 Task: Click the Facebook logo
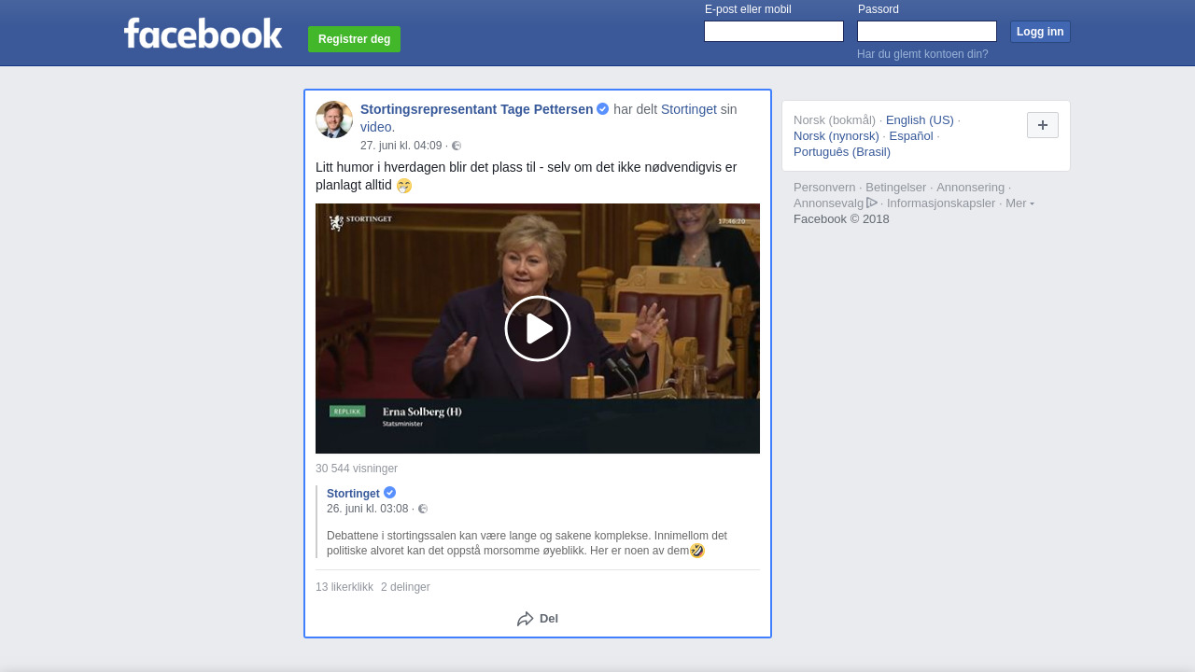coord(203,34)
